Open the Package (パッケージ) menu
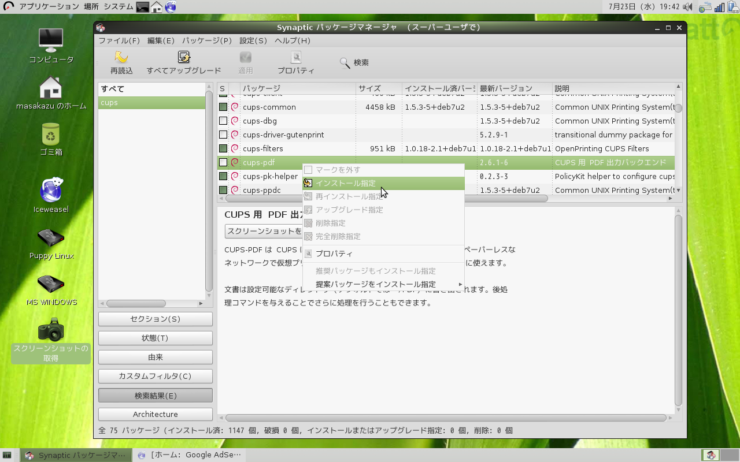The width and height of the screenshot is (740, 462). pos(207,40)
